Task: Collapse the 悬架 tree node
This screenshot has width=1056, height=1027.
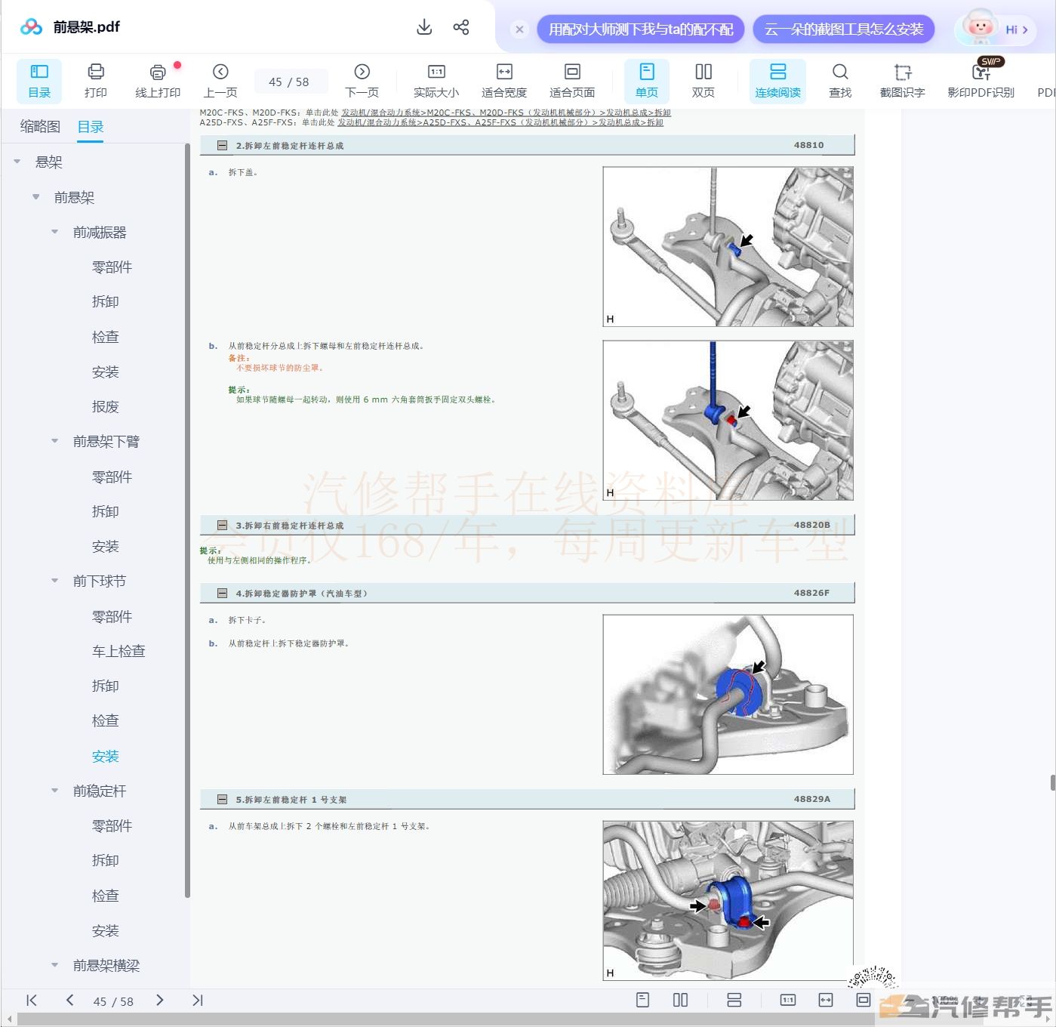Action: pyautogui.click(x=17, y=162)
